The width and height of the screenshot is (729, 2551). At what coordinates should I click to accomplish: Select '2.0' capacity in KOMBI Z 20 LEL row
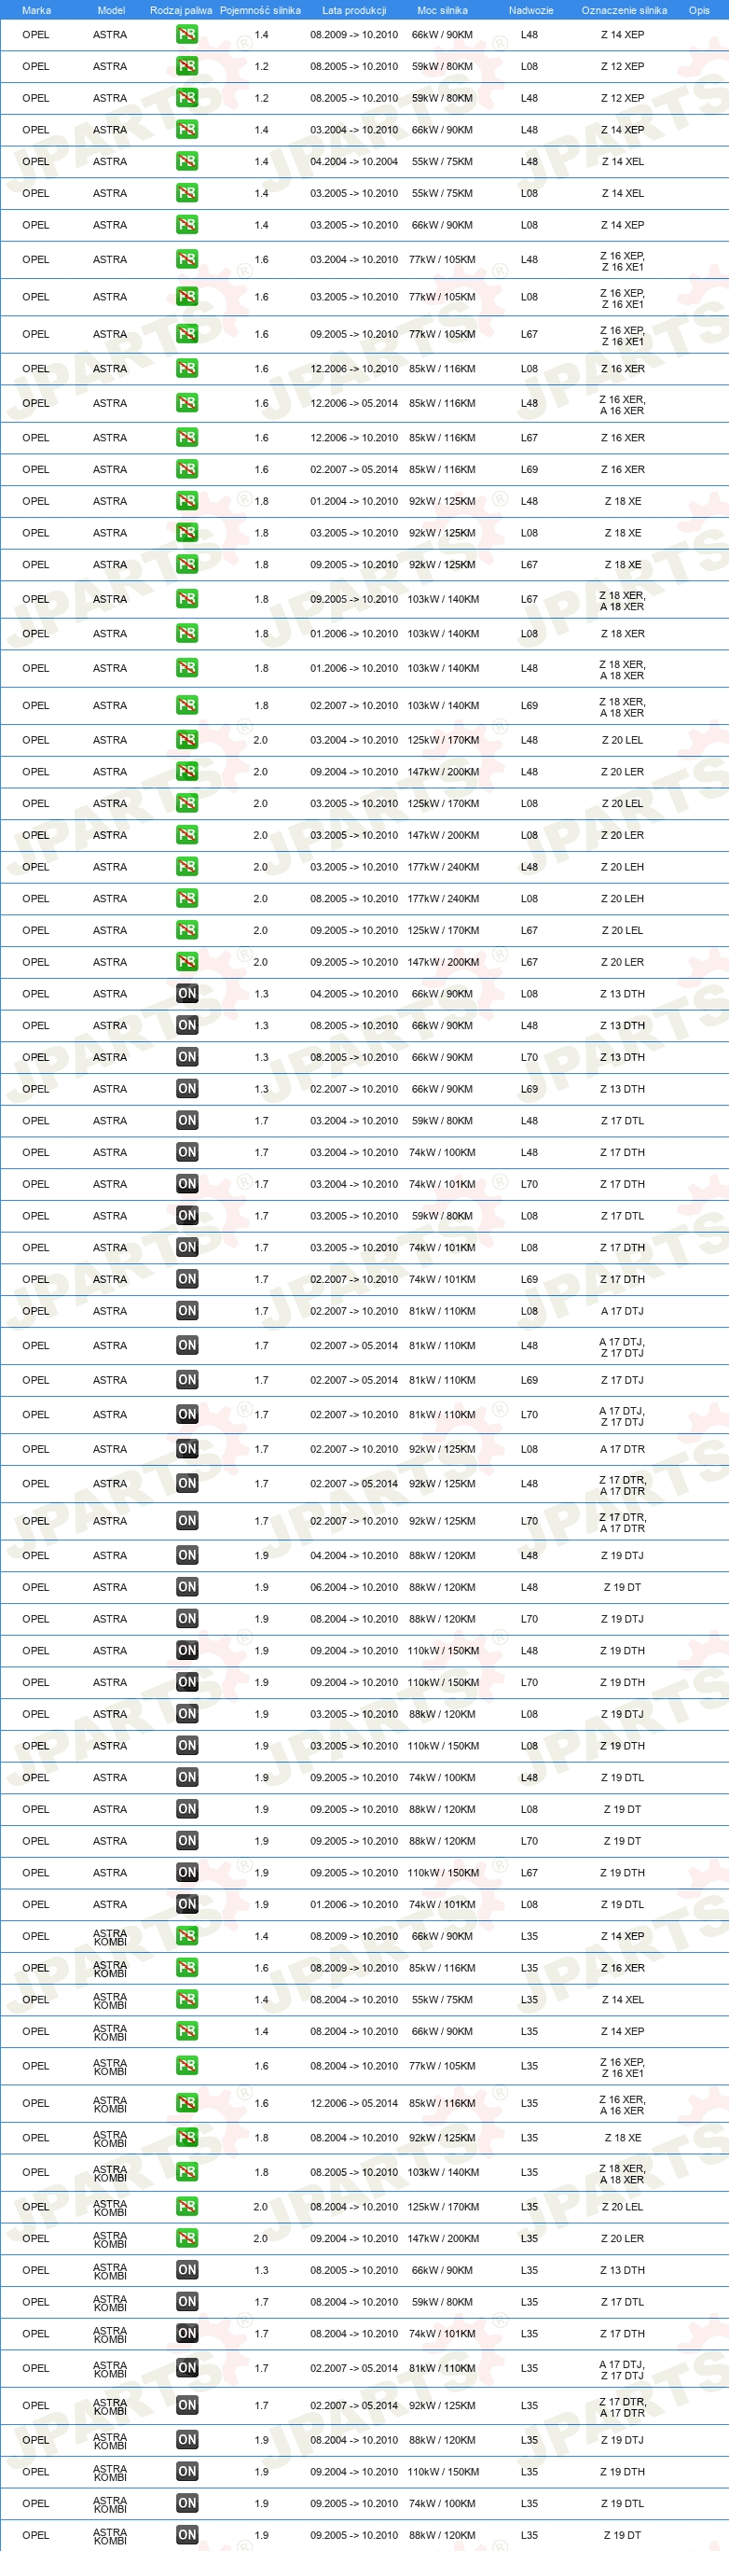coord(260,2207)
